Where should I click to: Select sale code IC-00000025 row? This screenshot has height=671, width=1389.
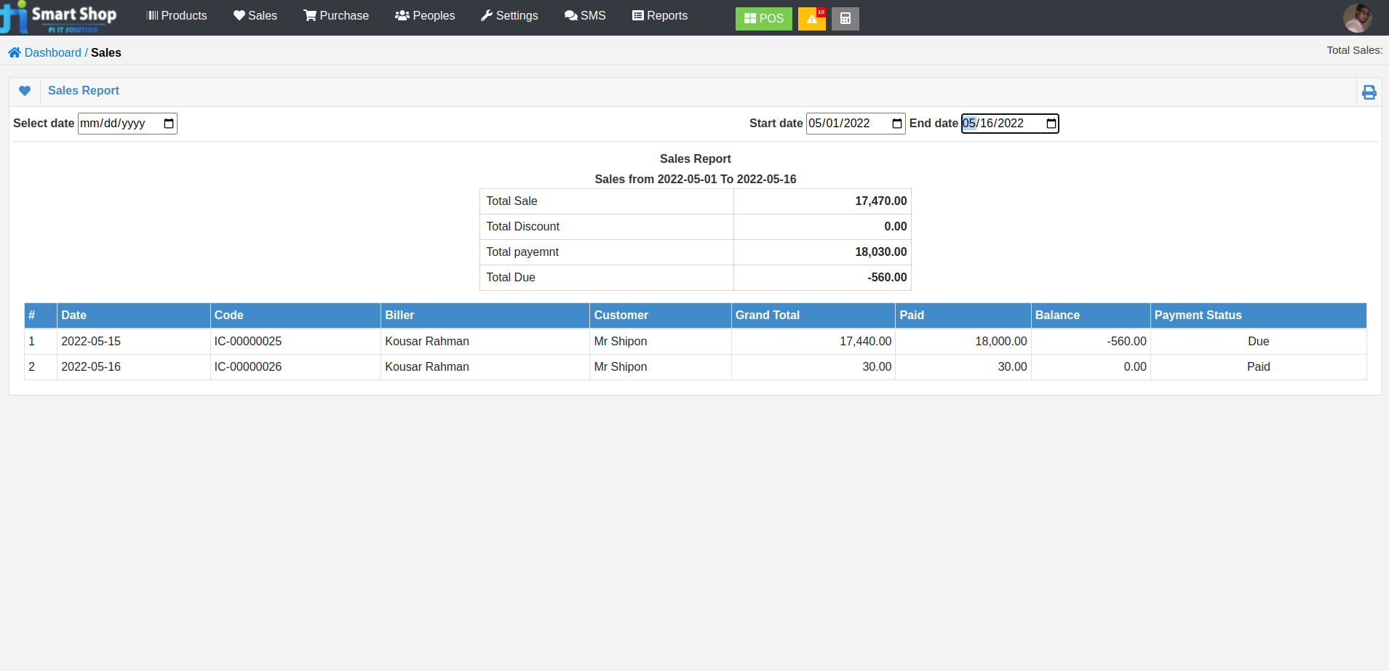(247, 341)
